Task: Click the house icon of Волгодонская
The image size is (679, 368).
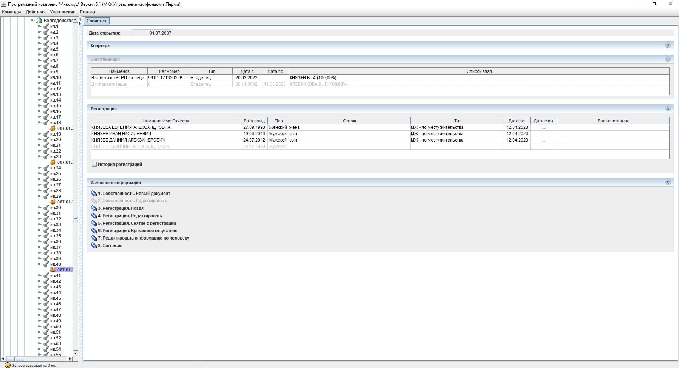Action: [39, 21]
